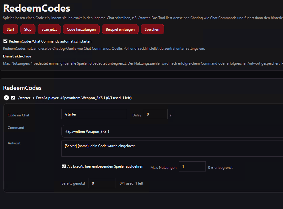Focus the Code im Chat field

tap(94, 114)
